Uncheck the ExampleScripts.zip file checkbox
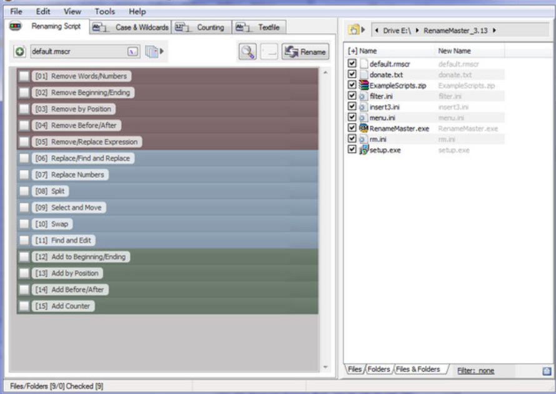The height and width of the screenshot is (394, 556). pos(352,84)
